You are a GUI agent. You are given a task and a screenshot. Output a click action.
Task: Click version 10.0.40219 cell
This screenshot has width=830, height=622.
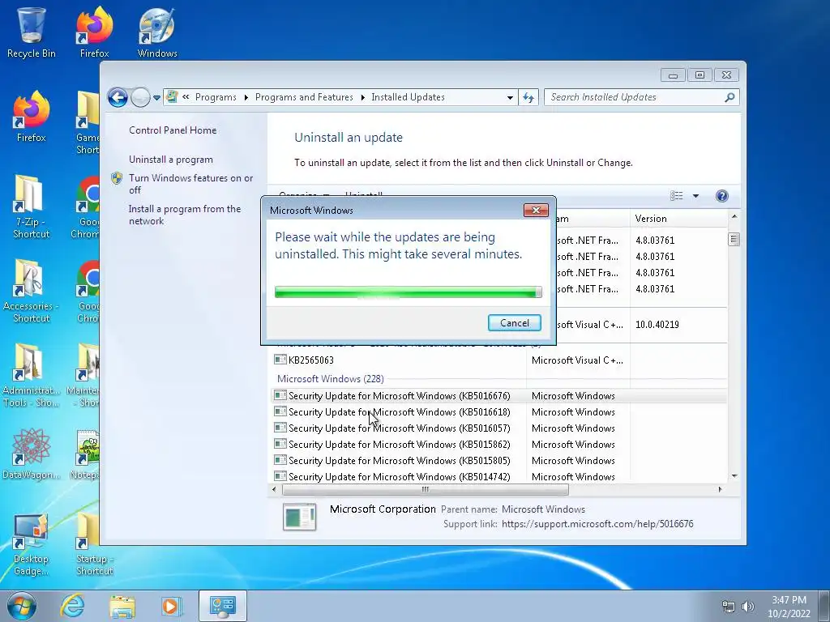pyautogui.click(x=657, y=325)
